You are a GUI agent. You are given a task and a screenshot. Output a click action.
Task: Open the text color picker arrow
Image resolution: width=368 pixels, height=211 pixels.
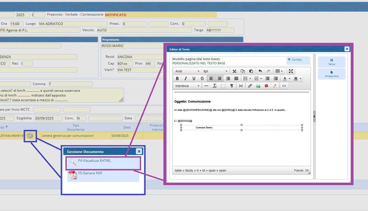[x=290, y=79]
